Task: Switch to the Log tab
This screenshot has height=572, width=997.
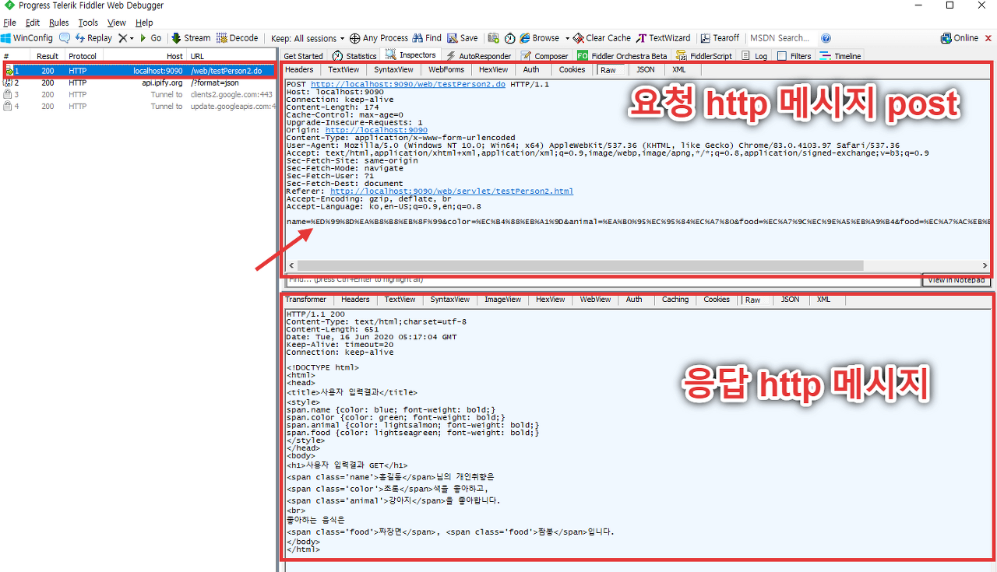Action: click(x=755, y=56)
